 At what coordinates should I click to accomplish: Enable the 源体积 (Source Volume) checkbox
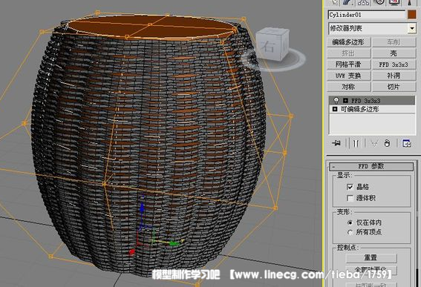click(x=350, y=198)
